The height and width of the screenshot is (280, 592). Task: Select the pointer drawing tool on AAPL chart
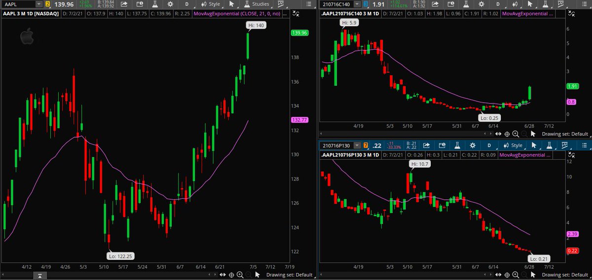click(x=231, y=4)
